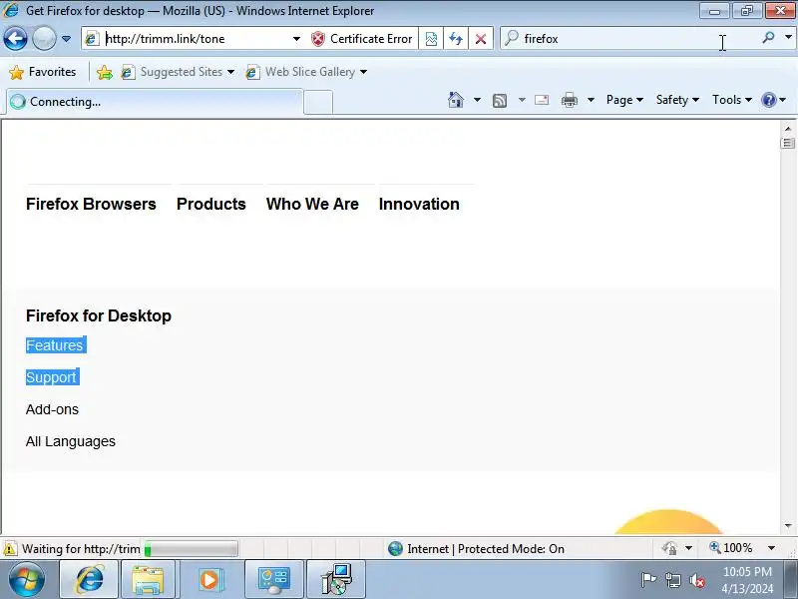Viewport: 798px width, 599px height.
Task: Click the IE logo in title bar
Action: click(11, 10)
